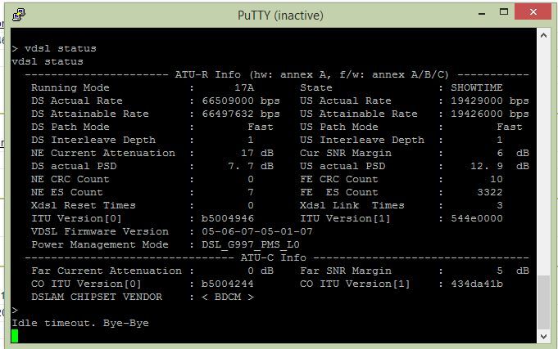Click the scrollbar down arrow
558x349 pixels.
coord(543,336)
